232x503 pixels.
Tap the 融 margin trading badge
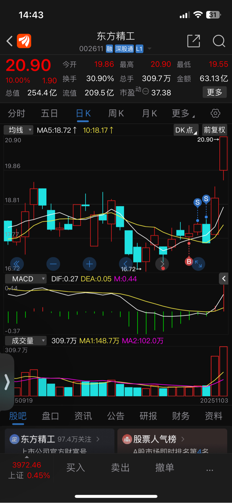coord(109,49)
